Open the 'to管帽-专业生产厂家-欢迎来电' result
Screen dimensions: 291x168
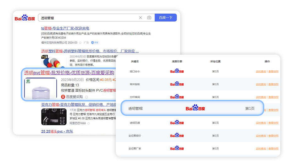coord(65,28)
